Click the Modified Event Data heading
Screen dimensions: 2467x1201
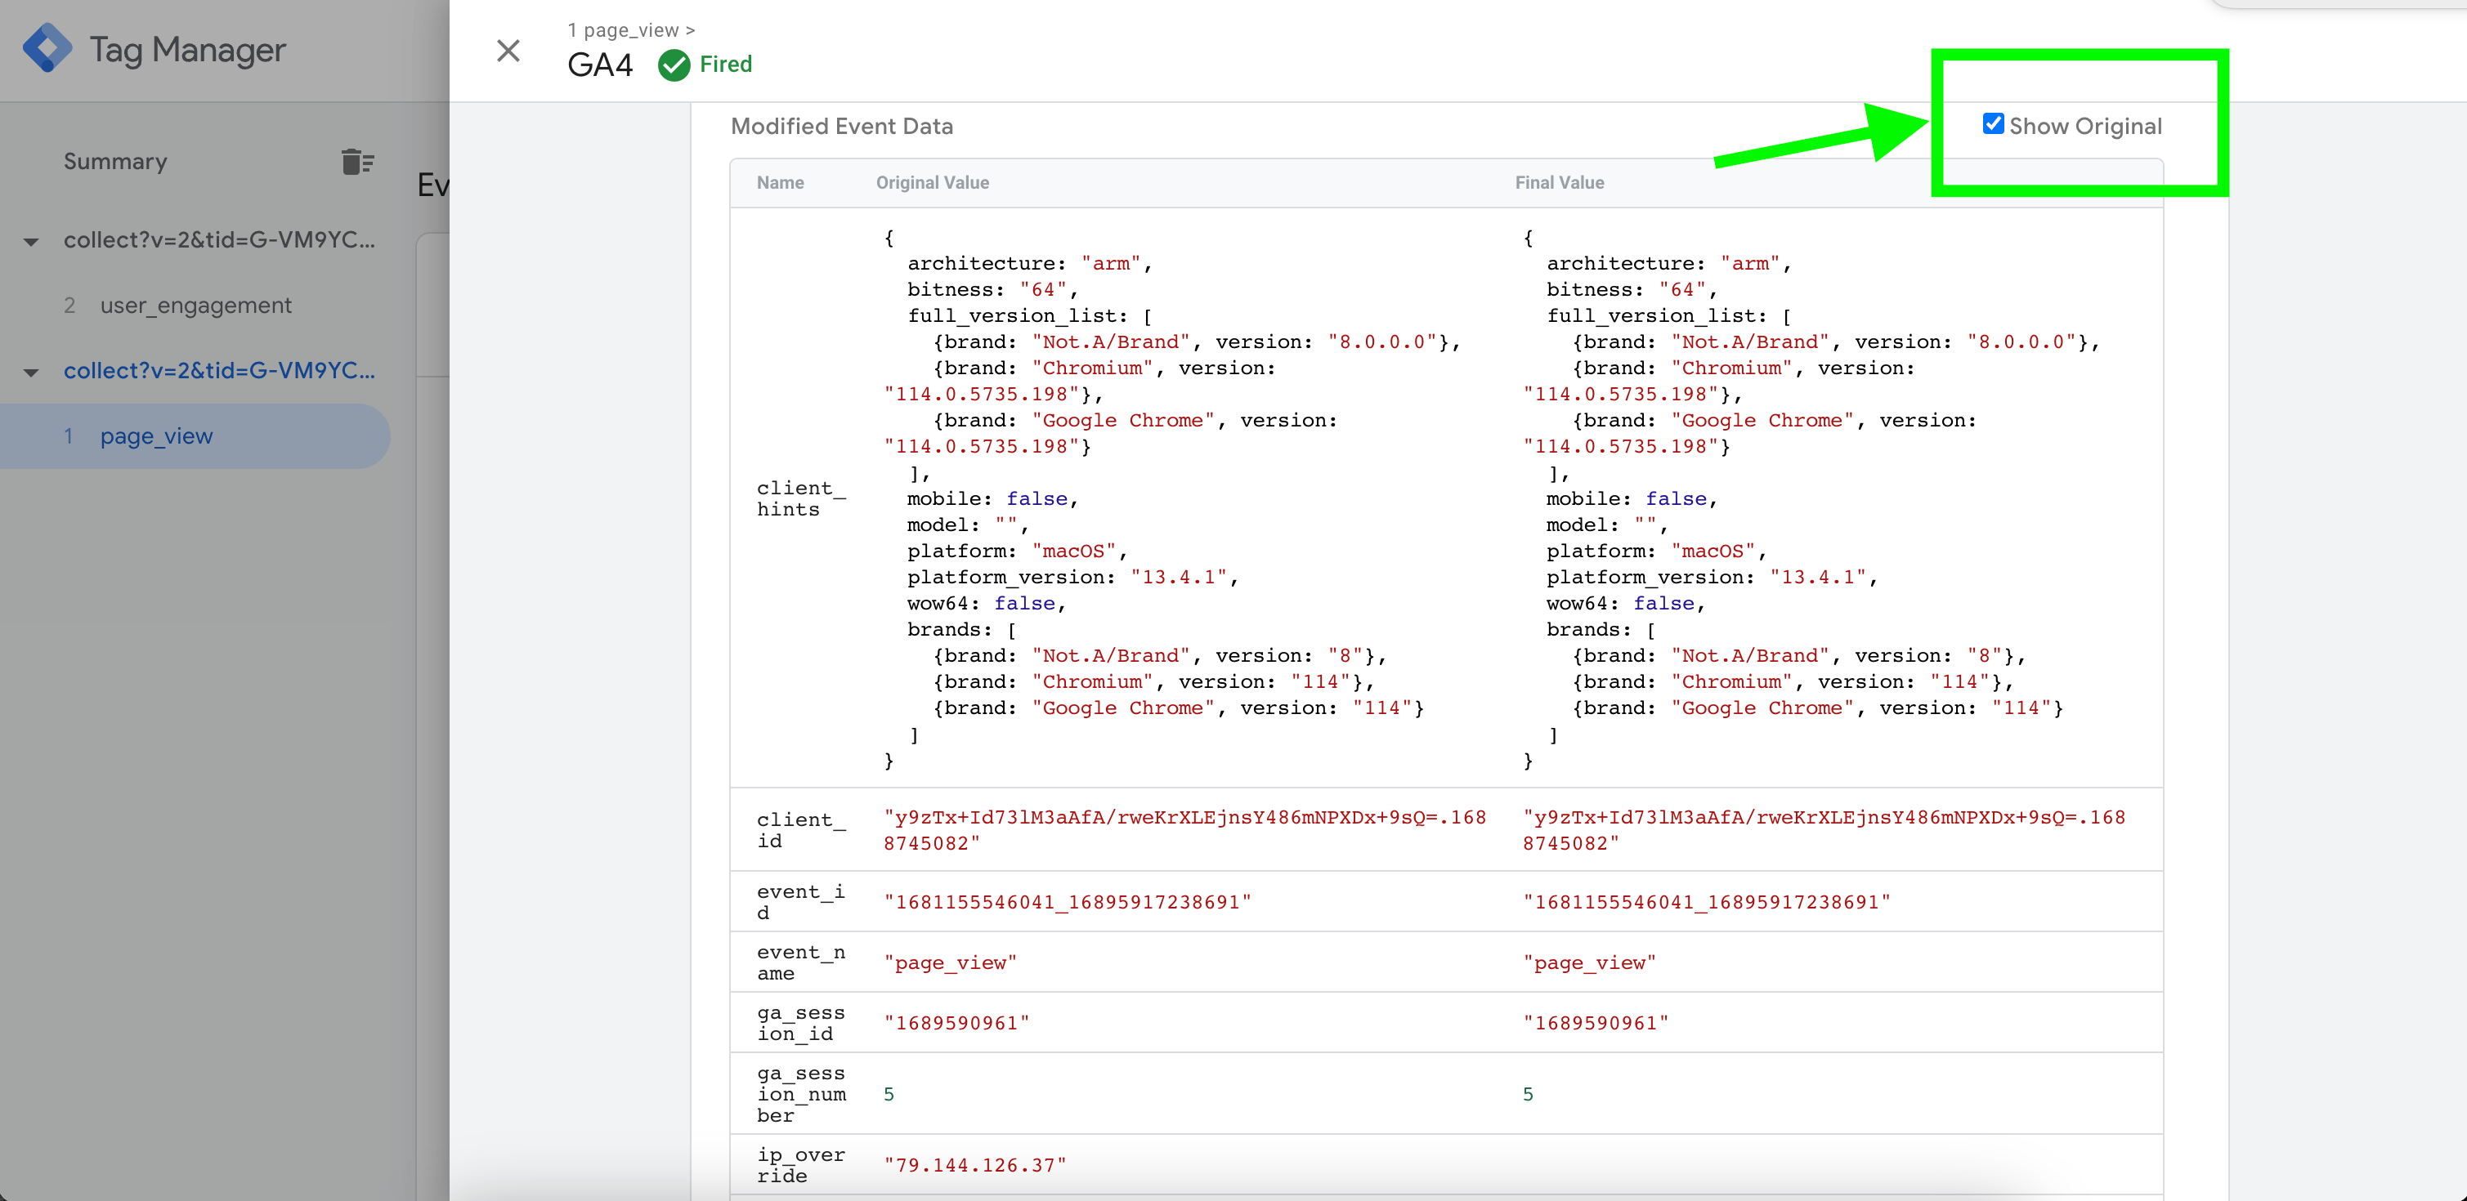842,127
